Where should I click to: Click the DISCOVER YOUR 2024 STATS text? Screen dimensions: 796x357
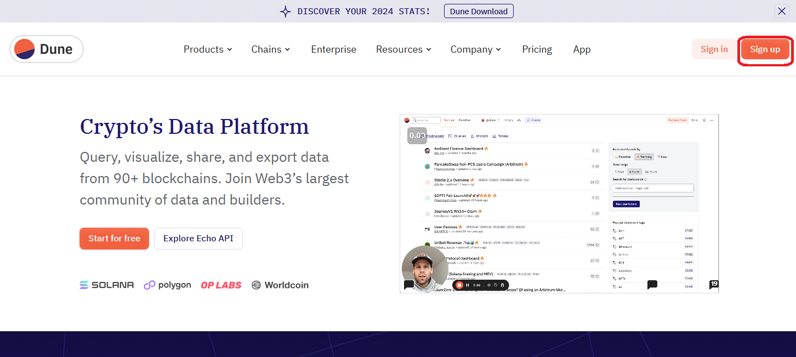tap(363, 11)
